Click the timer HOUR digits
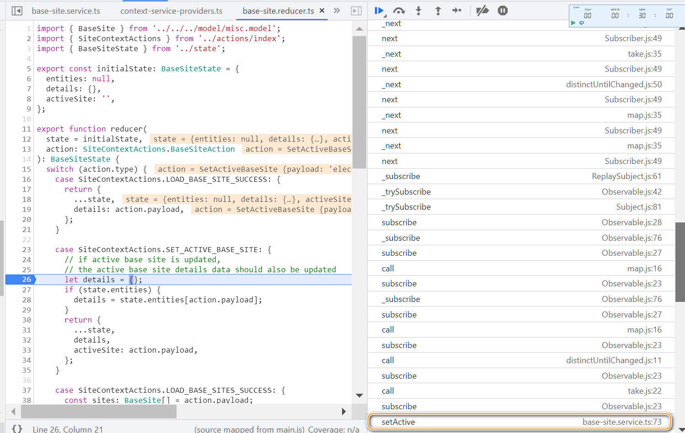This screenshot has height=433, width=685. click(x=615, y=16)
